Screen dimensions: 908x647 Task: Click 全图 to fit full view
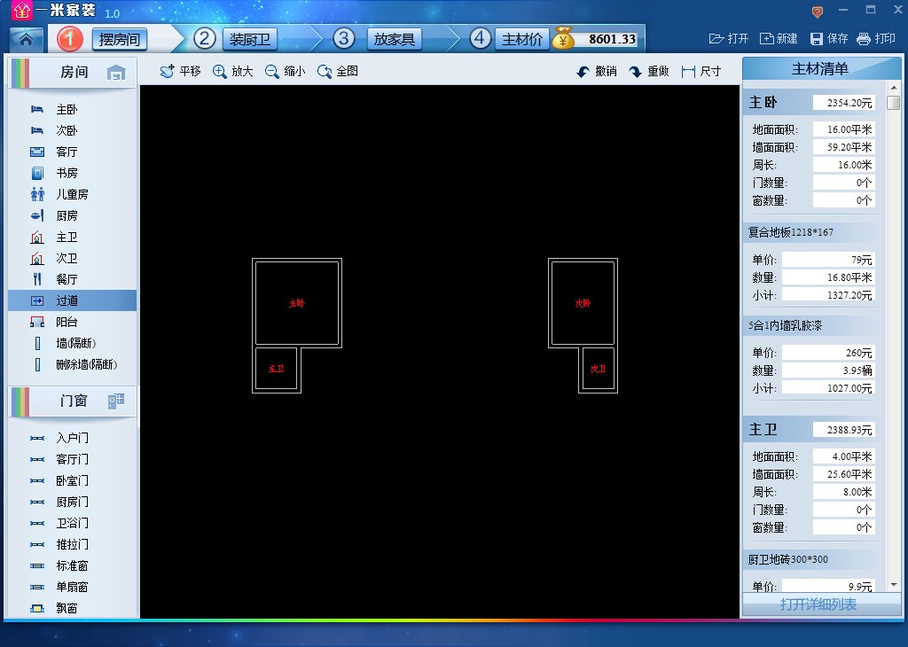338,71
